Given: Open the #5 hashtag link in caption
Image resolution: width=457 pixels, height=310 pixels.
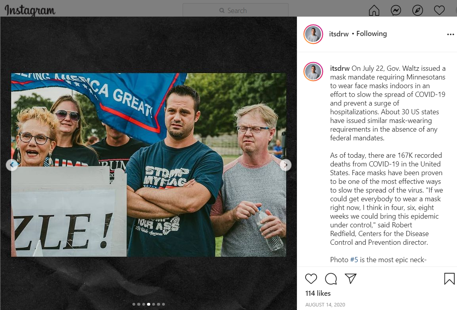Looking at the screenshot, I should point(354,259).
